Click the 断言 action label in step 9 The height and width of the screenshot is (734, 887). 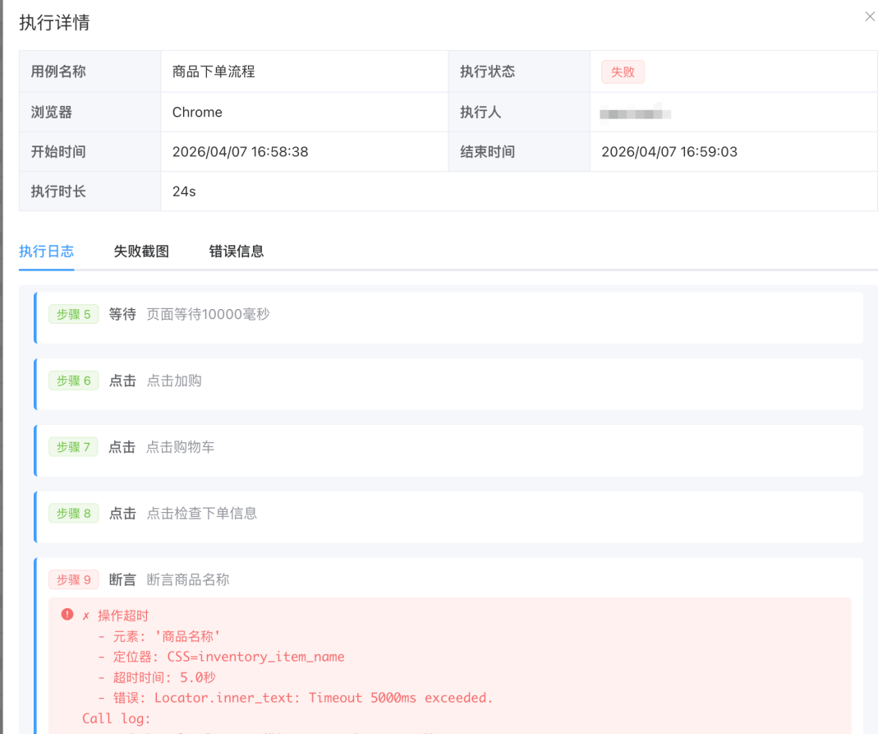tap(122, 579)
